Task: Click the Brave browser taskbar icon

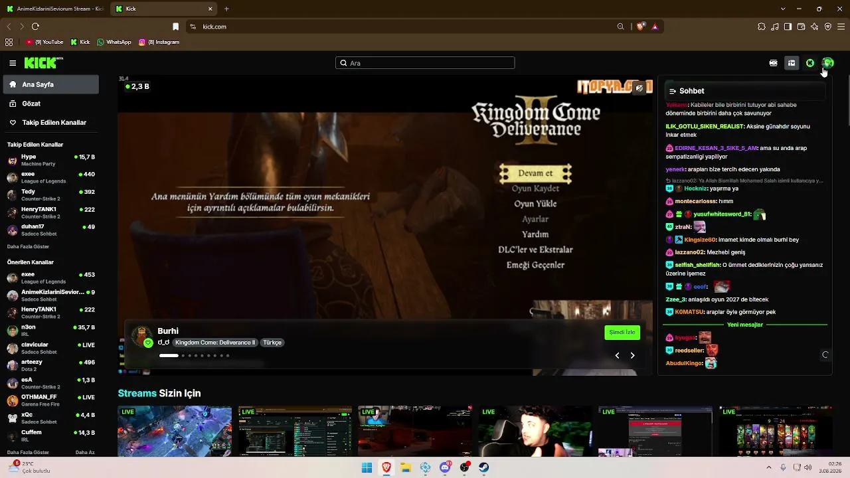Action: click(x=386, y=467)
